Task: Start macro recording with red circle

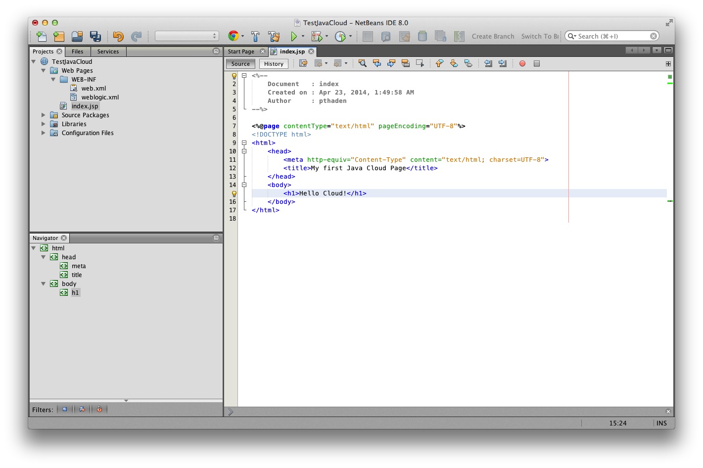Action: [x=522, y=63]
